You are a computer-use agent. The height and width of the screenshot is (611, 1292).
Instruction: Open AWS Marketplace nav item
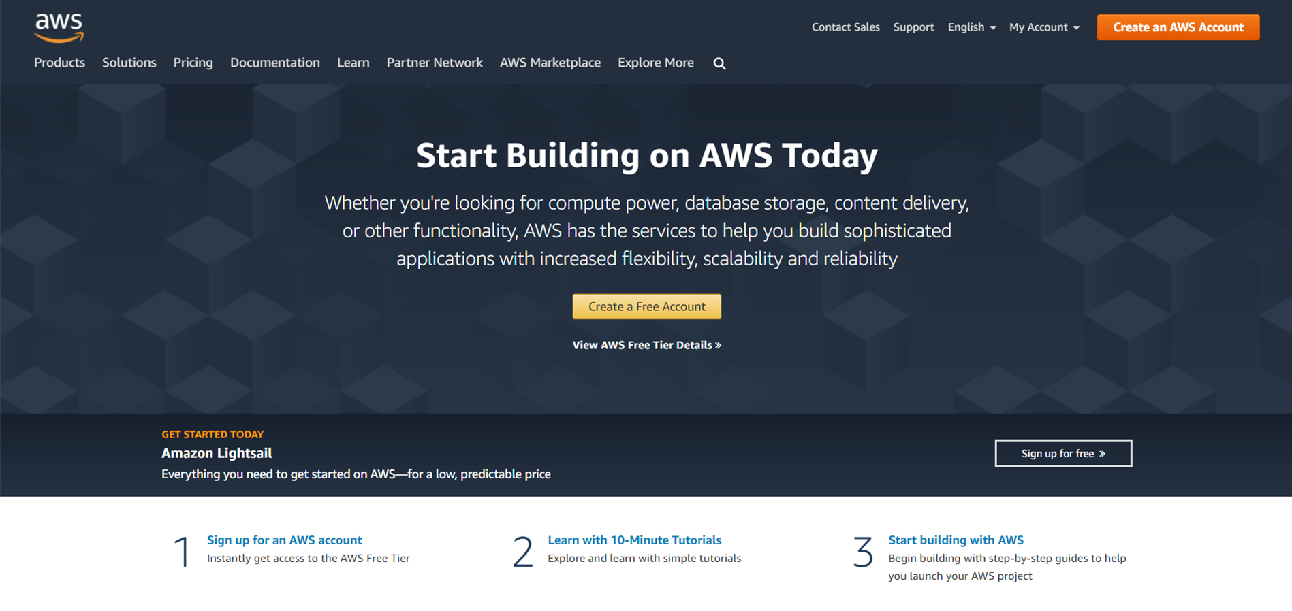click(550, 63)
